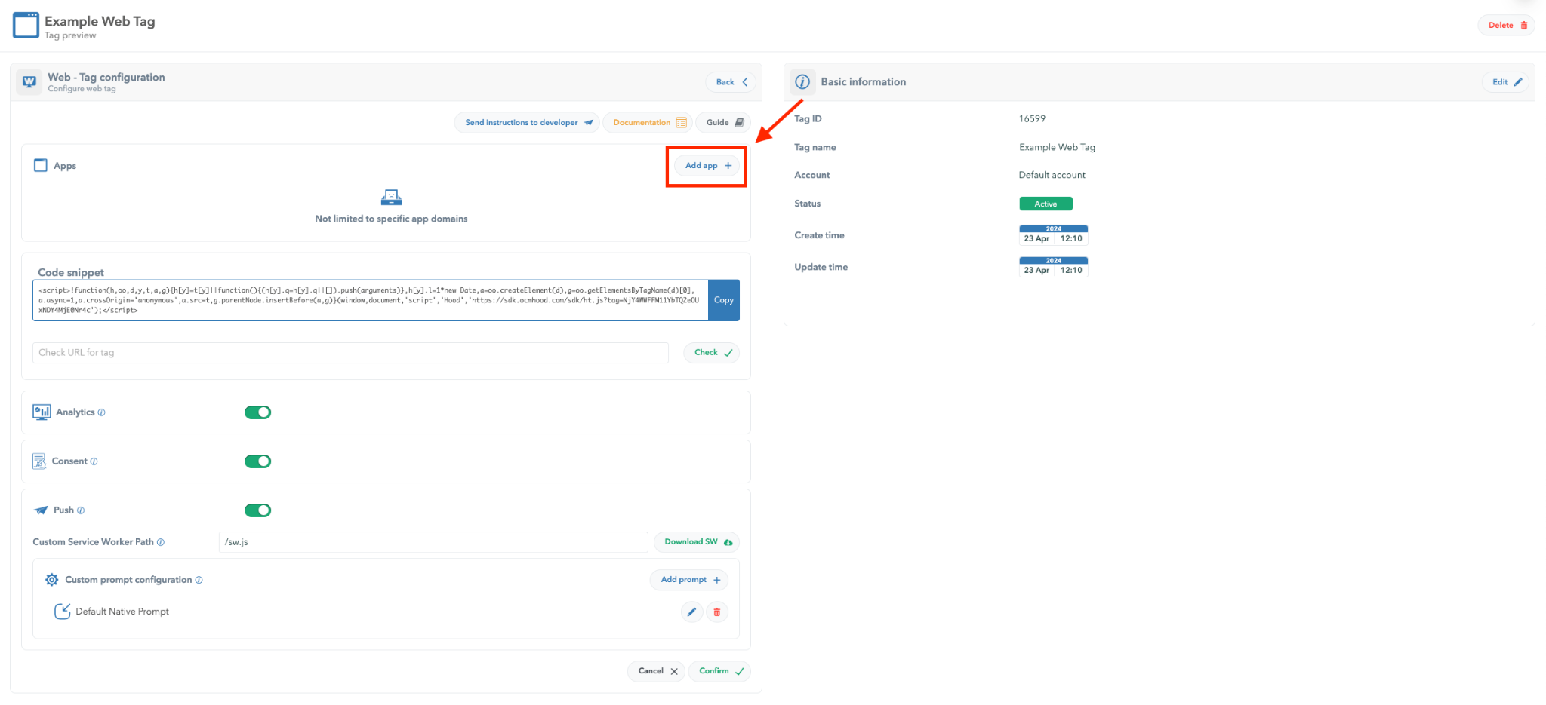
Task: Download the service worker file
Action: coord(697,542)
